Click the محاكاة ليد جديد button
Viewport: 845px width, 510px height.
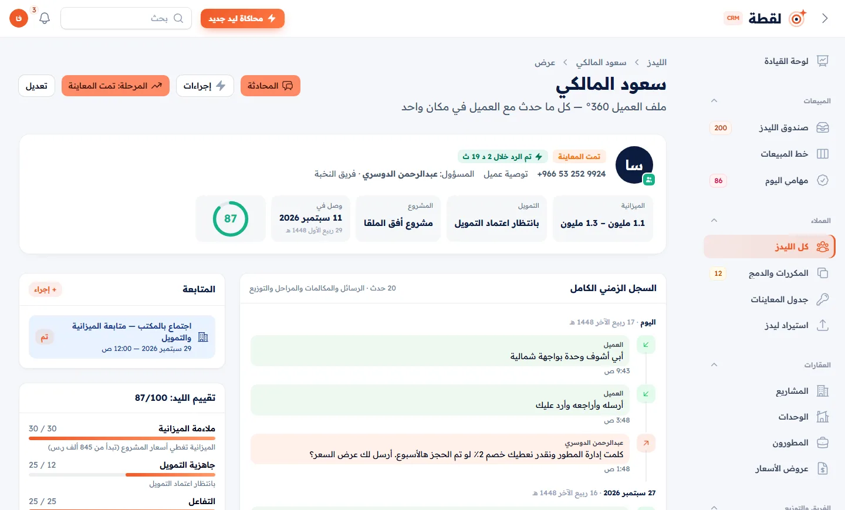pyautogui.click(x=242, y=18)
